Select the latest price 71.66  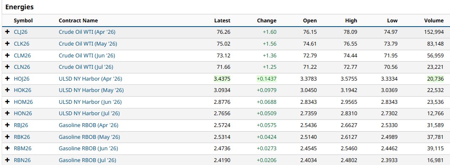(x=224, y=67)
